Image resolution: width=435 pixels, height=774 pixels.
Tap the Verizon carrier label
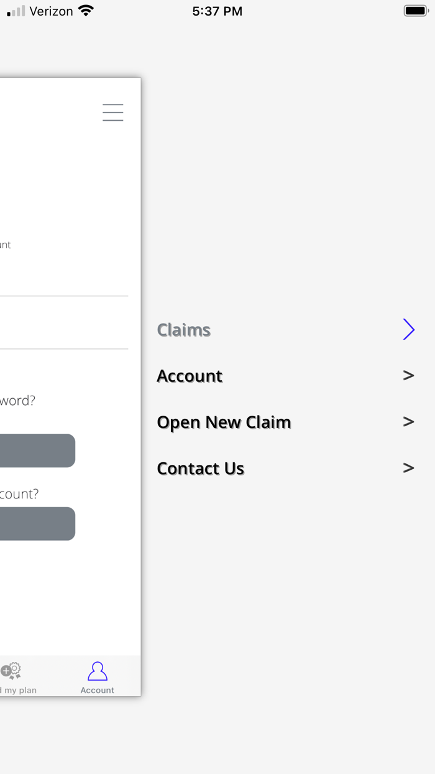[52, 11]
